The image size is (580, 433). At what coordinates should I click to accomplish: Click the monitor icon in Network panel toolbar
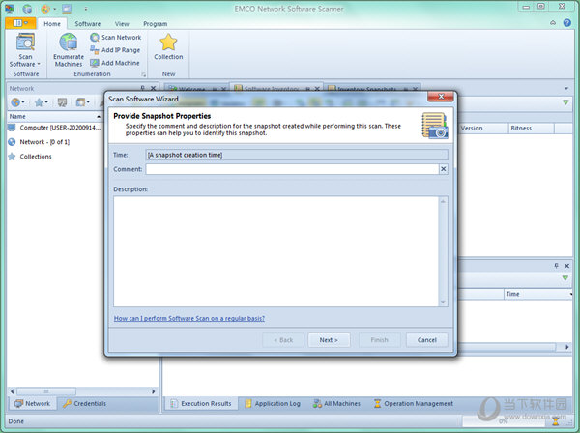[x=62, y=102]
